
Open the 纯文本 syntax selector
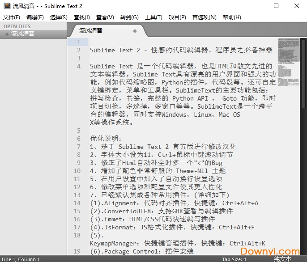pyautogui.click(x=282, y=259)
